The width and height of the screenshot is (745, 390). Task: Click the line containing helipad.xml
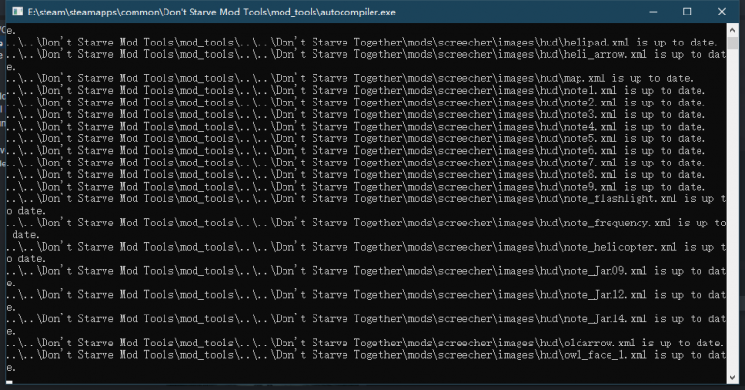coord(362,43)
